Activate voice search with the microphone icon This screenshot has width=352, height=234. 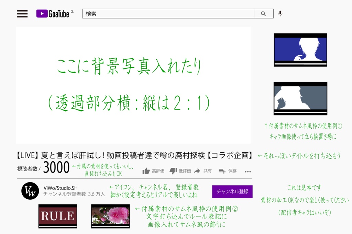point(280,13)
